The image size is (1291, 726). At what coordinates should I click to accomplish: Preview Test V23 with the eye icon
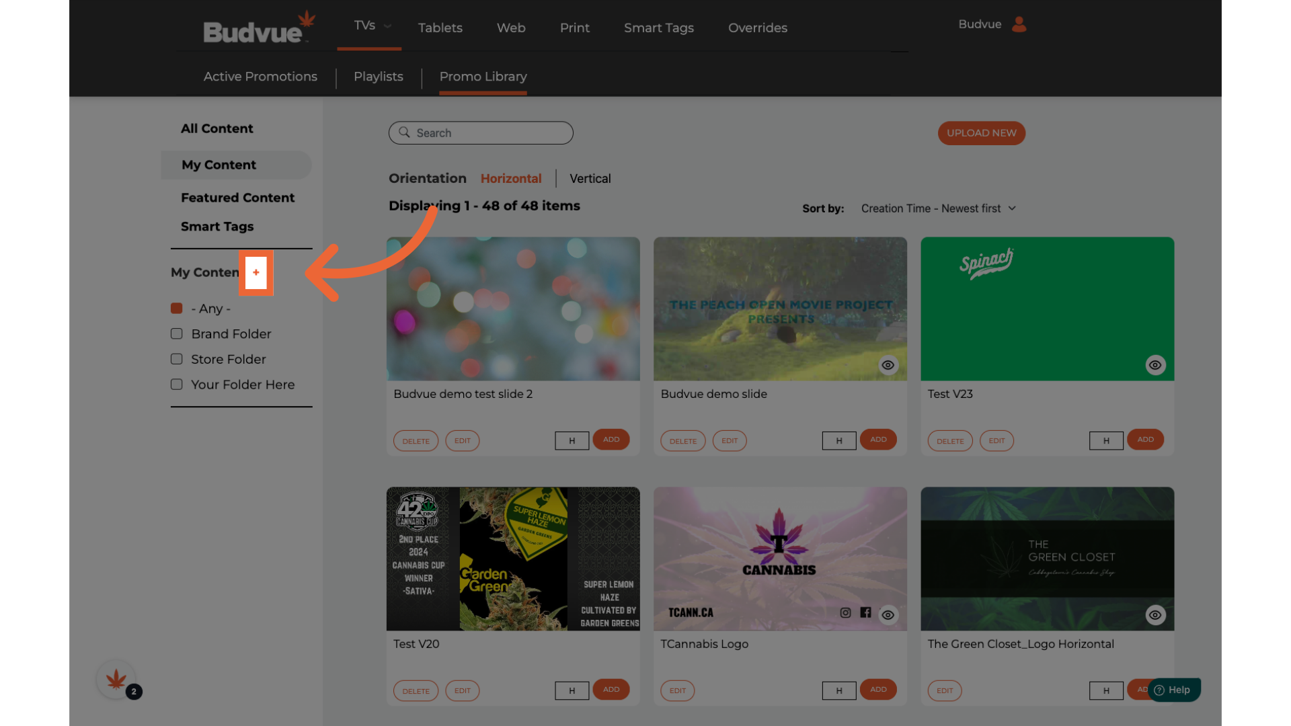[1155, 365]
